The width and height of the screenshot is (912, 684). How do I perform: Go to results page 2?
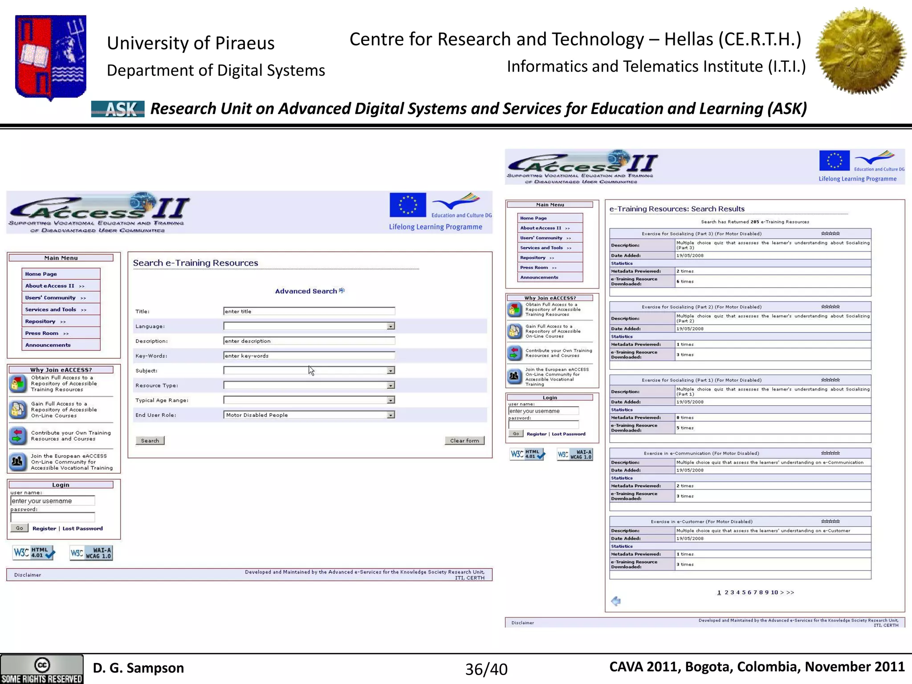coord(726,592)
